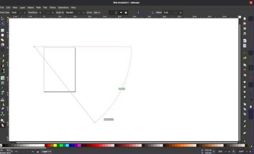Image resolution: width=254 pixels, height=154 pixels.
Task: Pick the Ellipse tool
Action: (x=2, y=35)
